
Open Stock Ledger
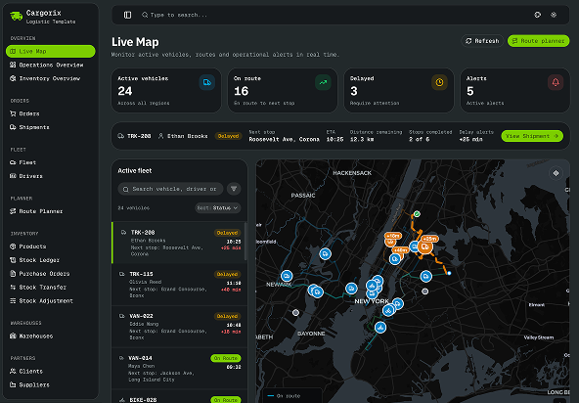pyautogui.click(x=51, y=260)
